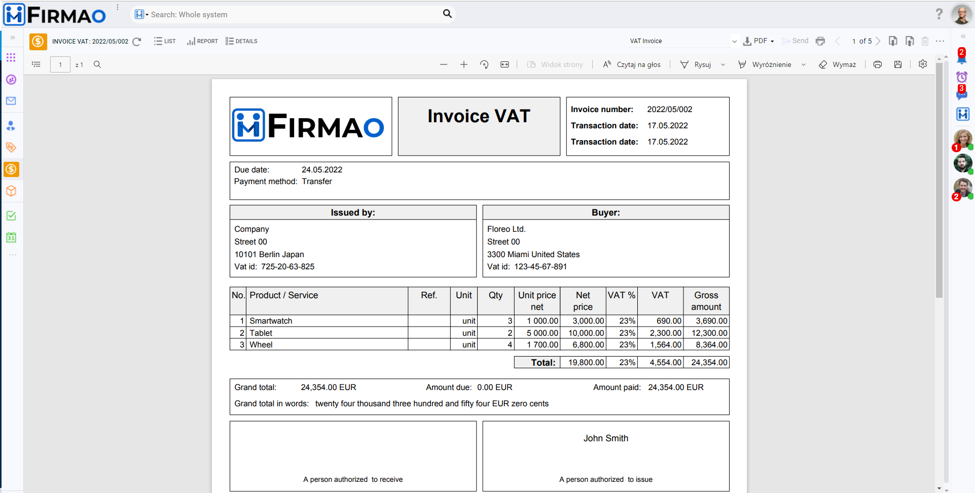The height and width of the screenshot is (493, 975).
Task: Open the Invoices module in the sidebar
Action: point(11,169)
